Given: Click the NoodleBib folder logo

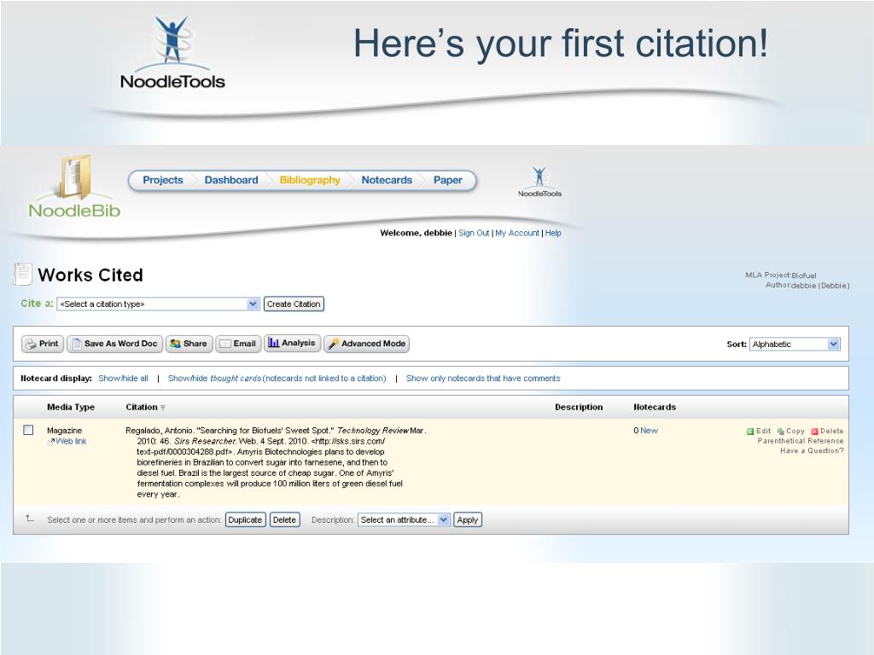Looking at the screenshot, I should [x=75, y=185].
